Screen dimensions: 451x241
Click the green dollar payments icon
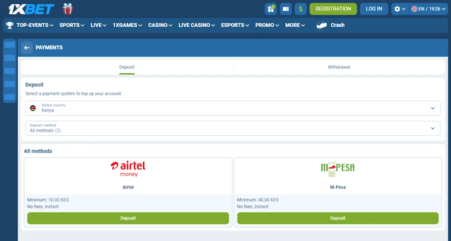(x=301, y=9)
